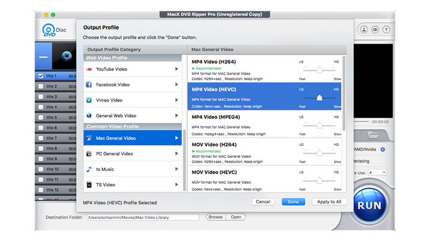Choose the MOV Video (HEVC) profile

coord(265,179)
